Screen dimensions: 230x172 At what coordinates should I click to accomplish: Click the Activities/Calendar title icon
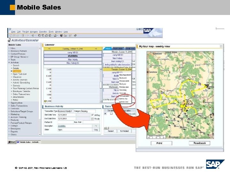[x=9, y=40]
